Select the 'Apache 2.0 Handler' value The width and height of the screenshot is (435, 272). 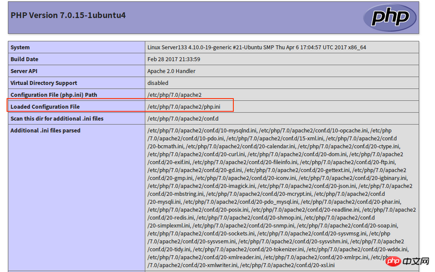171,71
